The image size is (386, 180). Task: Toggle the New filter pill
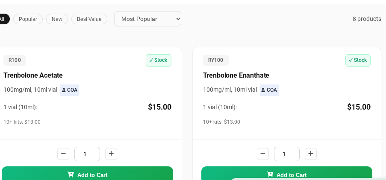click(x=57, y=19)
